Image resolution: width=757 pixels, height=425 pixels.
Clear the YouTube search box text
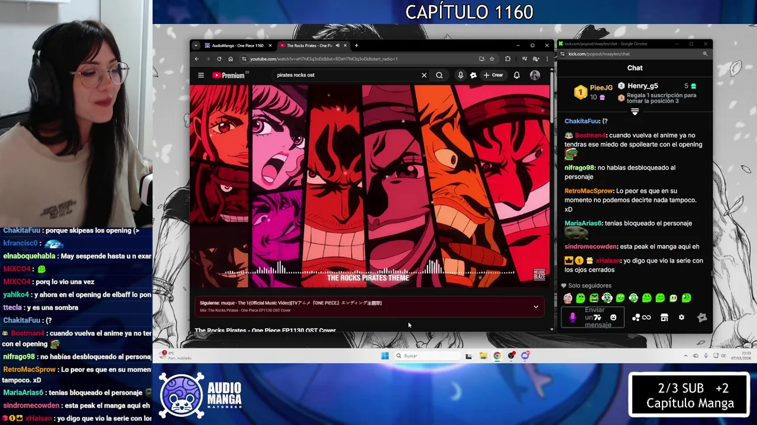pyautogui.click(x=424, y=75)
